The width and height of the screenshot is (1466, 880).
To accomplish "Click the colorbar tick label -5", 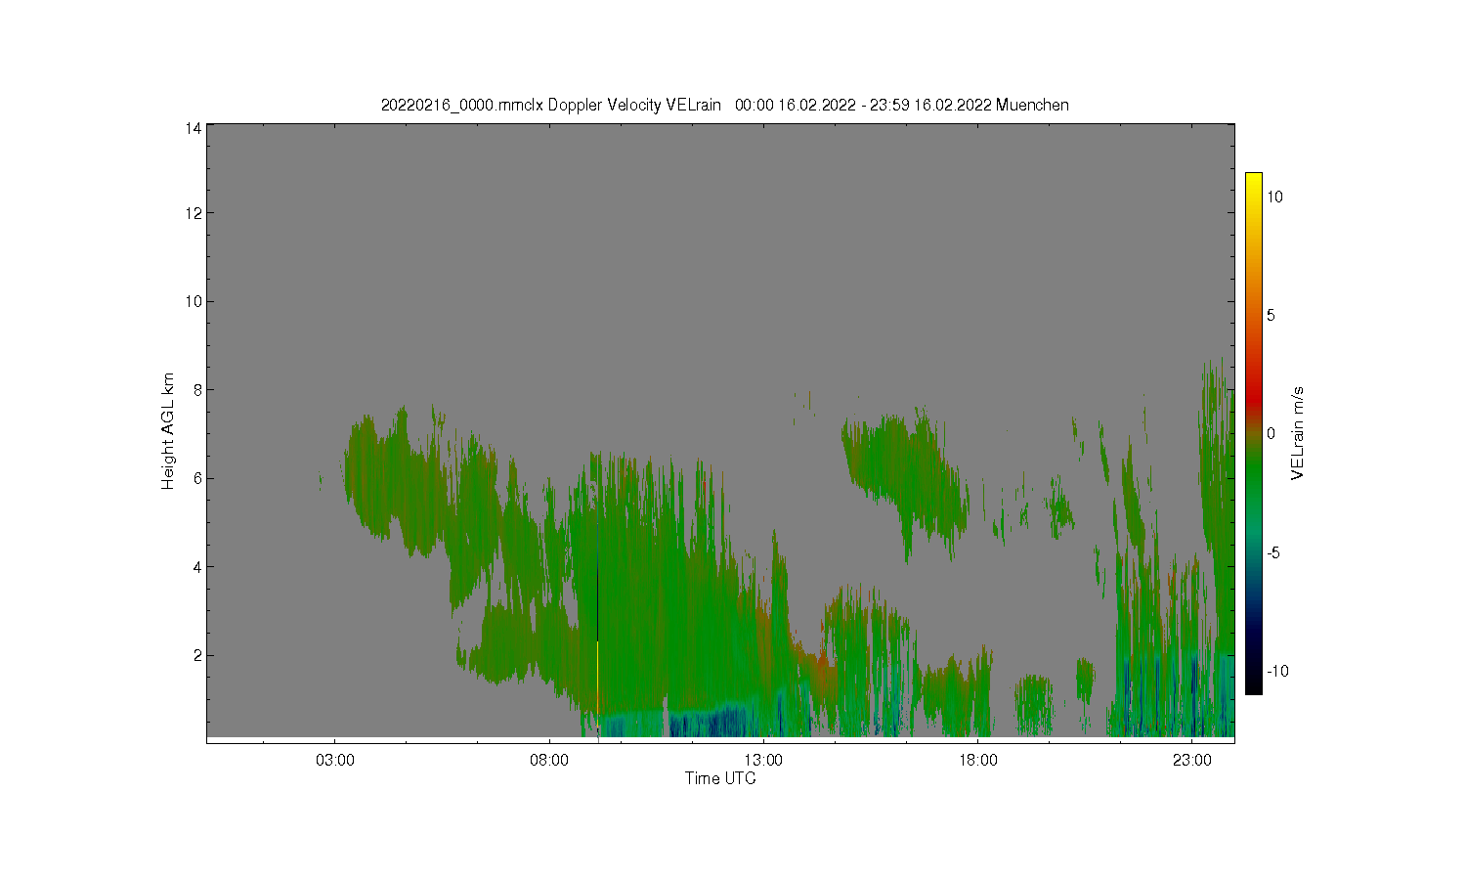I will click(1274, 552).
